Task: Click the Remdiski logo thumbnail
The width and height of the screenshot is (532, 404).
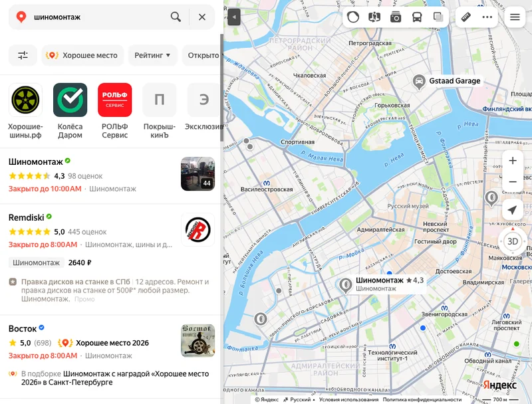Action: 198,229
